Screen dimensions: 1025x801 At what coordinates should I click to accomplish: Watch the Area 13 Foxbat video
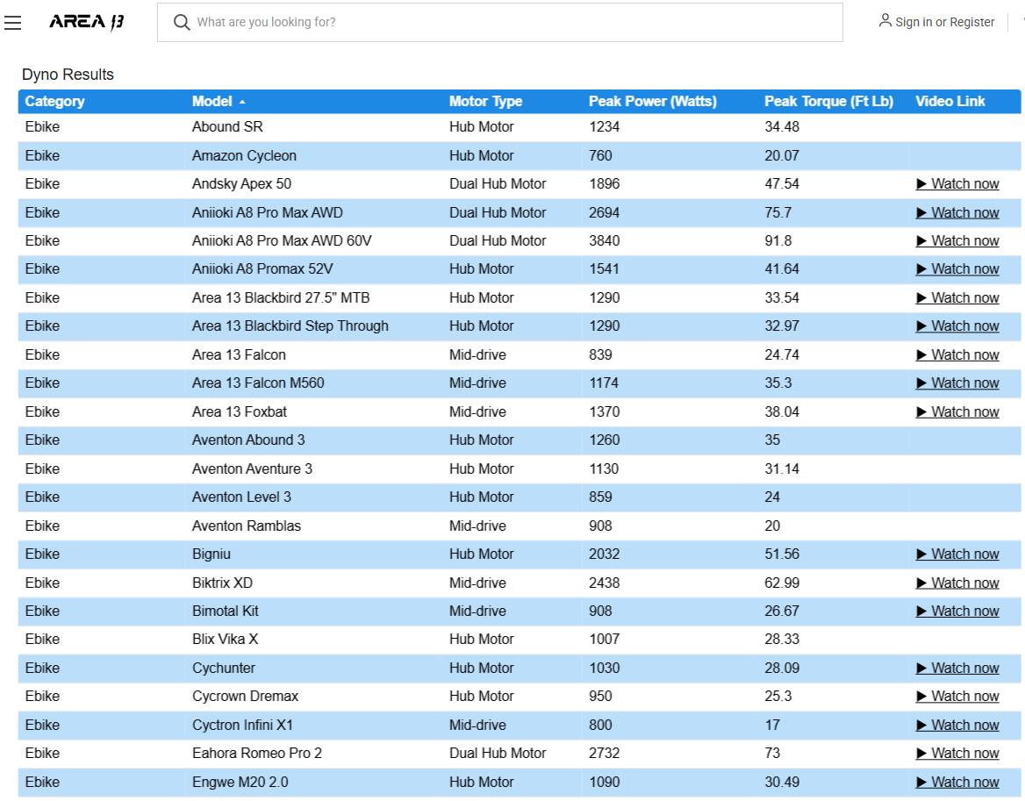point(957,412)
